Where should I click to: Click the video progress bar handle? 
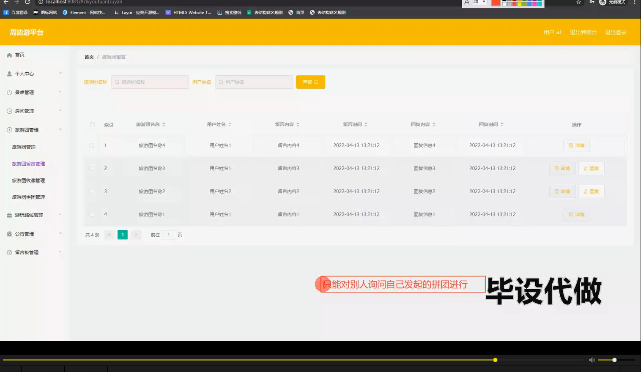coord(495,360)
